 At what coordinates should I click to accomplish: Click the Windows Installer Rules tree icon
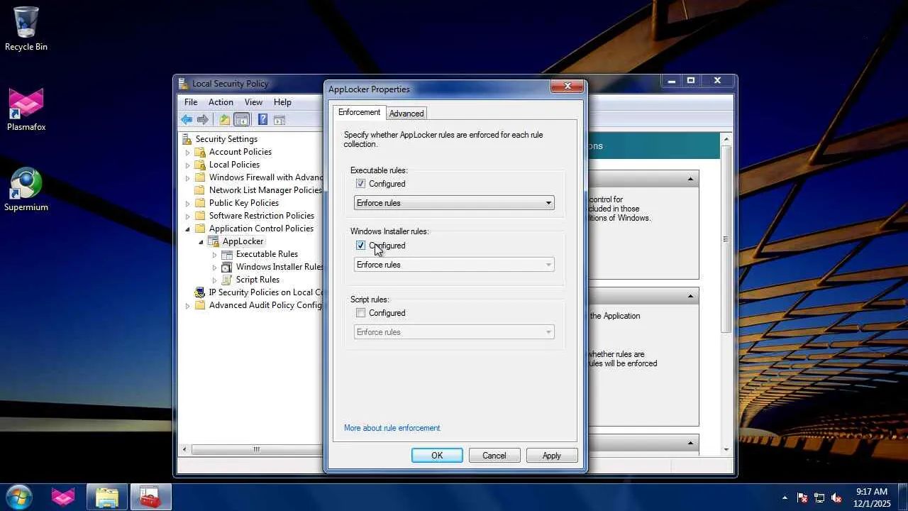(x=227, y=267)
